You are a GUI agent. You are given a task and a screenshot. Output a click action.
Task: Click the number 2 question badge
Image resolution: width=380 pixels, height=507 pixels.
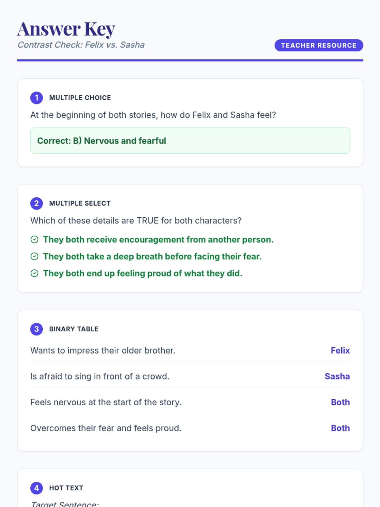(x=36, y=203)
